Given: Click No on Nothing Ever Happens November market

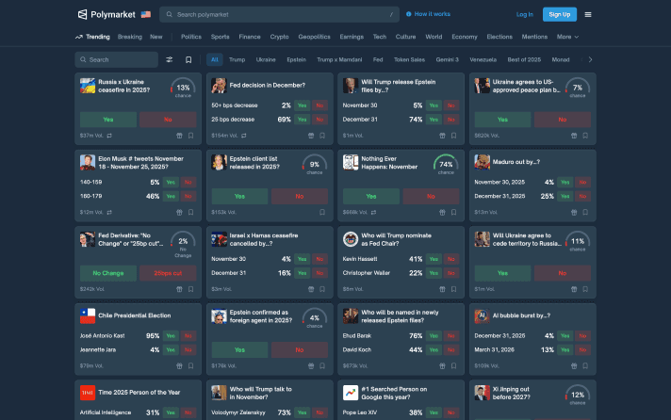Looking at the screenshot, I should click(x=431, y=196).
